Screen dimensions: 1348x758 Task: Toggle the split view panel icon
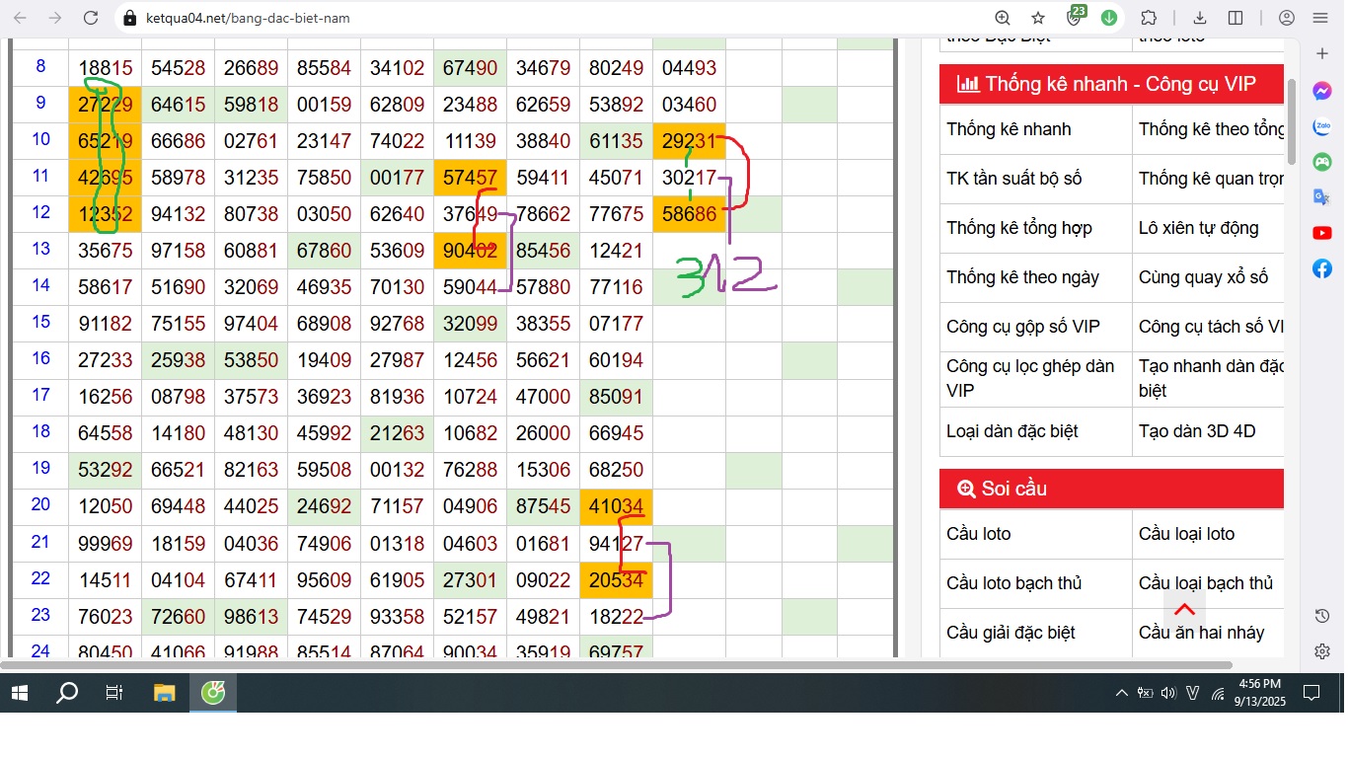tap(1236, 18)
